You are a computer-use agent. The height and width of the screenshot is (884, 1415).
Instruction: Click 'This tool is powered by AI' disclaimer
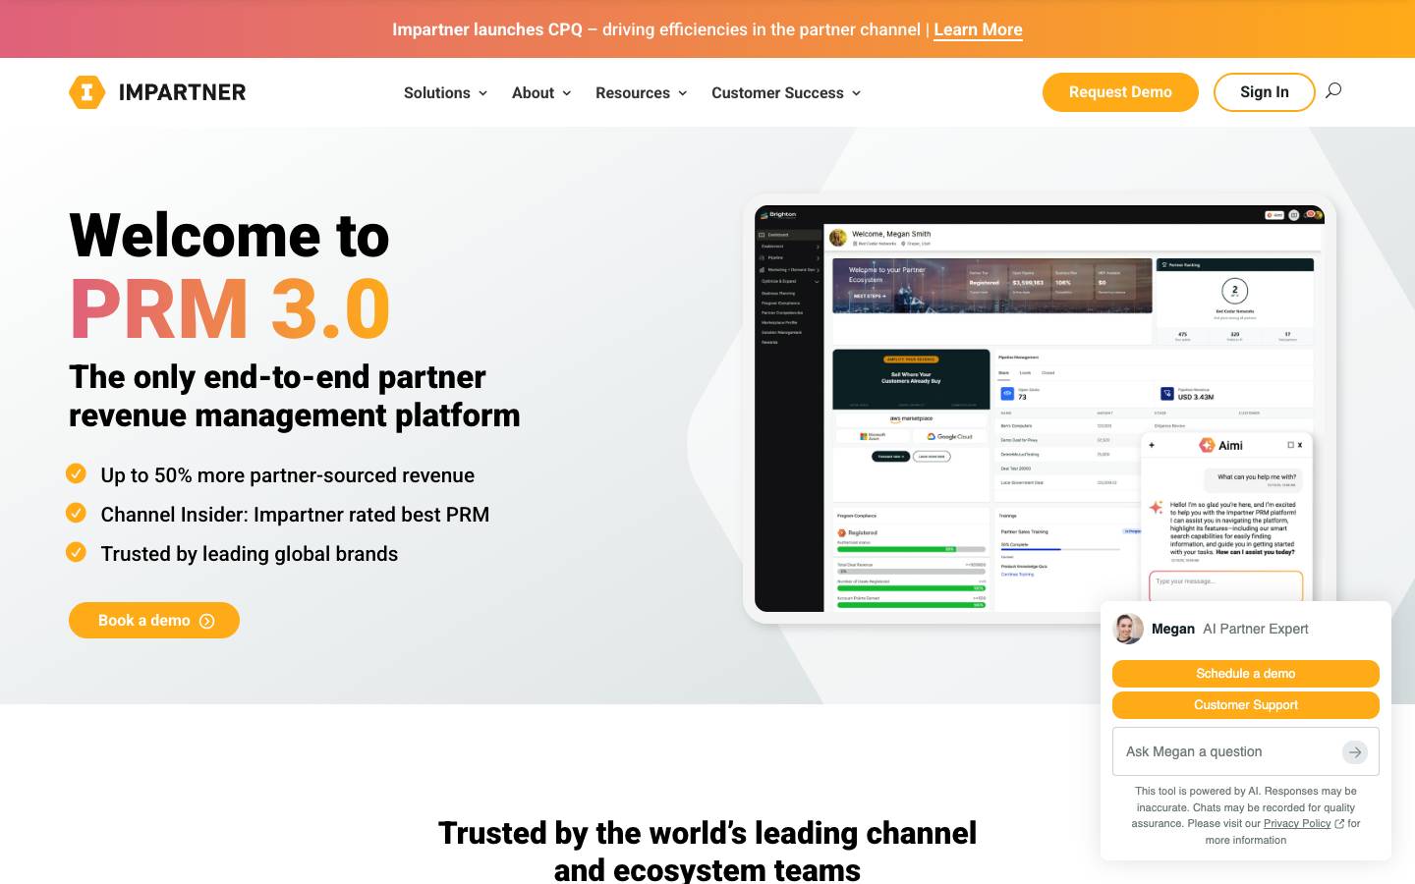coord(1246,815)
